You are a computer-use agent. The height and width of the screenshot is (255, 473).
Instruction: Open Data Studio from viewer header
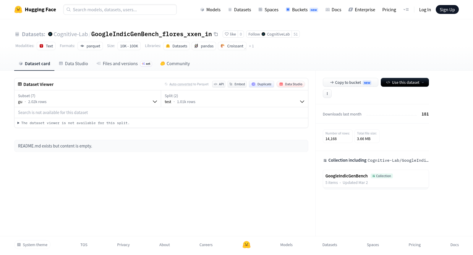coord(291,84)
